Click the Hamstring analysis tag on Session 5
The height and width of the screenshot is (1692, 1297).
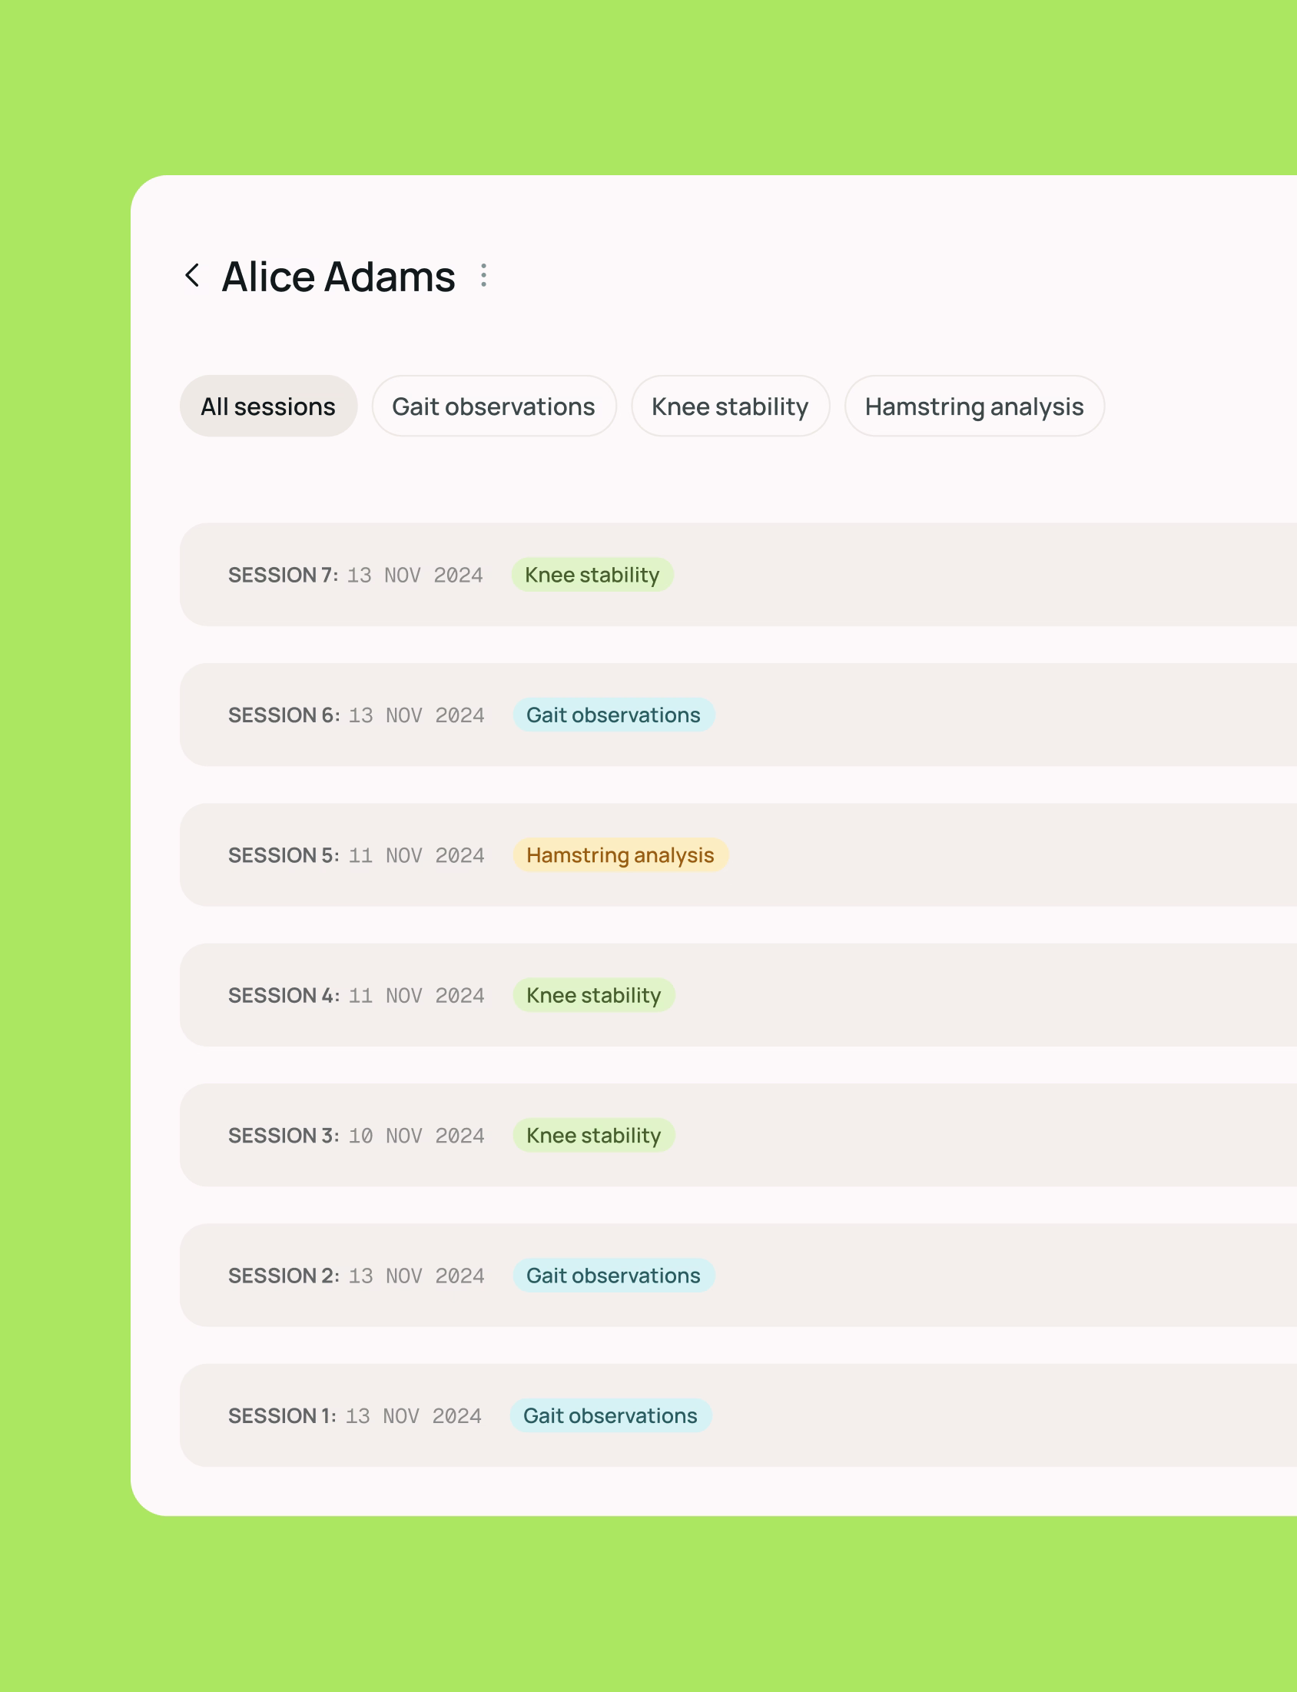pyautogui.click(x=620, y=854)
